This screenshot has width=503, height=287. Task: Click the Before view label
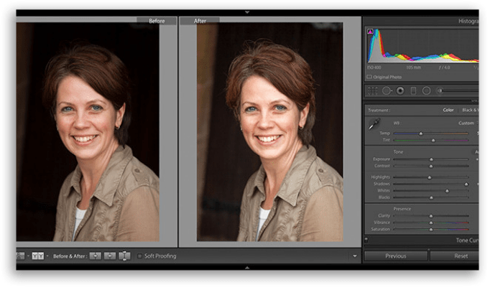point(157,21)
